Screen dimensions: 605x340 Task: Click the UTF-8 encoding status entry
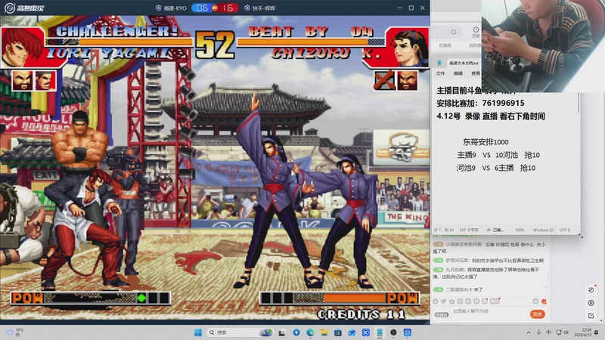tap(565, 230)
